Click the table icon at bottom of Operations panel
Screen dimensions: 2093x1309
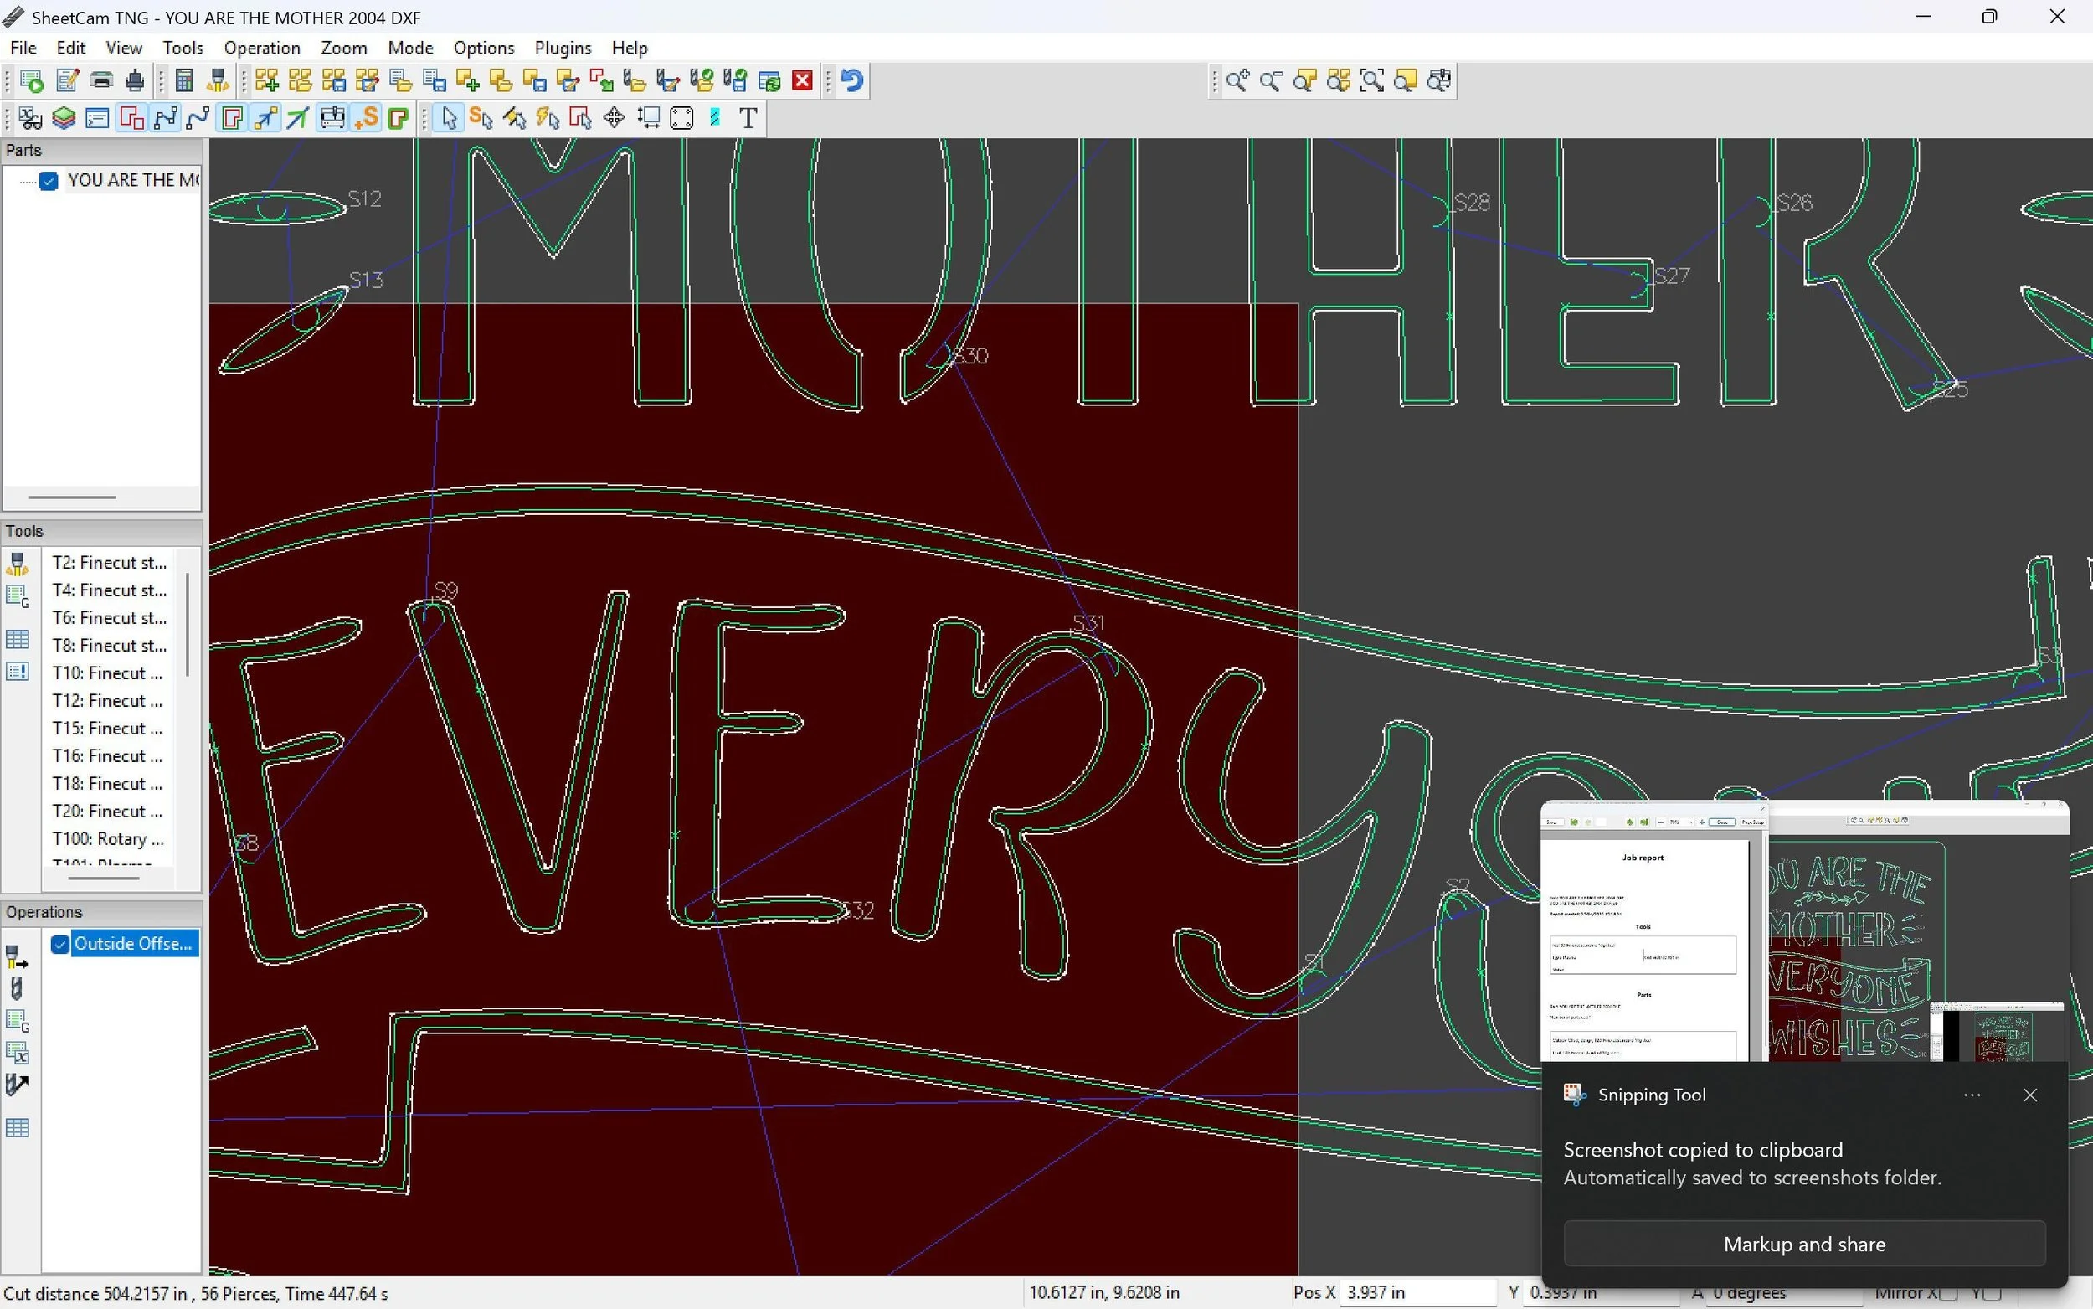pyautogui.click(x=18, y=1127)
